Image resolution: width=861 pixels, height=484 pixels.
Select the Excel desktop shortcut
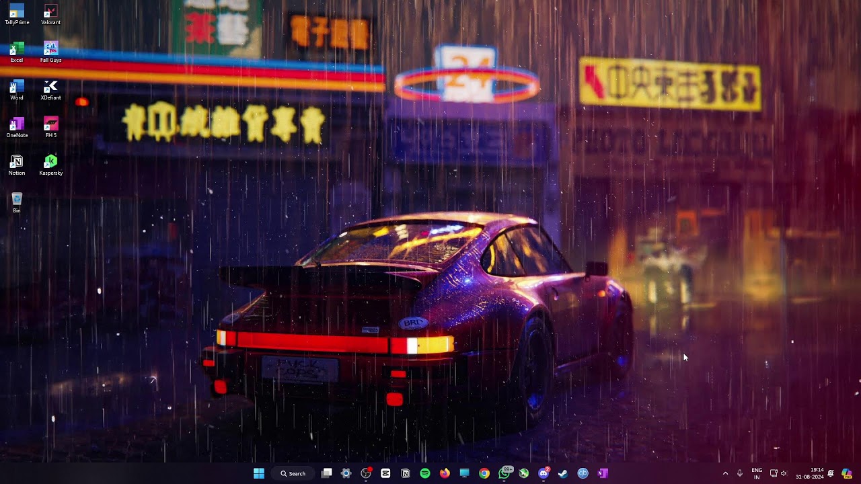pyautogui.click(x=17, y=52)
